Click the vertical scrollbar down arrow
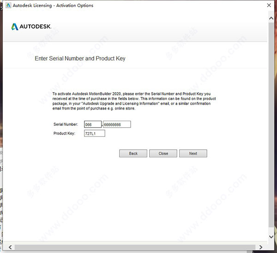 click(x=271, y=236)
